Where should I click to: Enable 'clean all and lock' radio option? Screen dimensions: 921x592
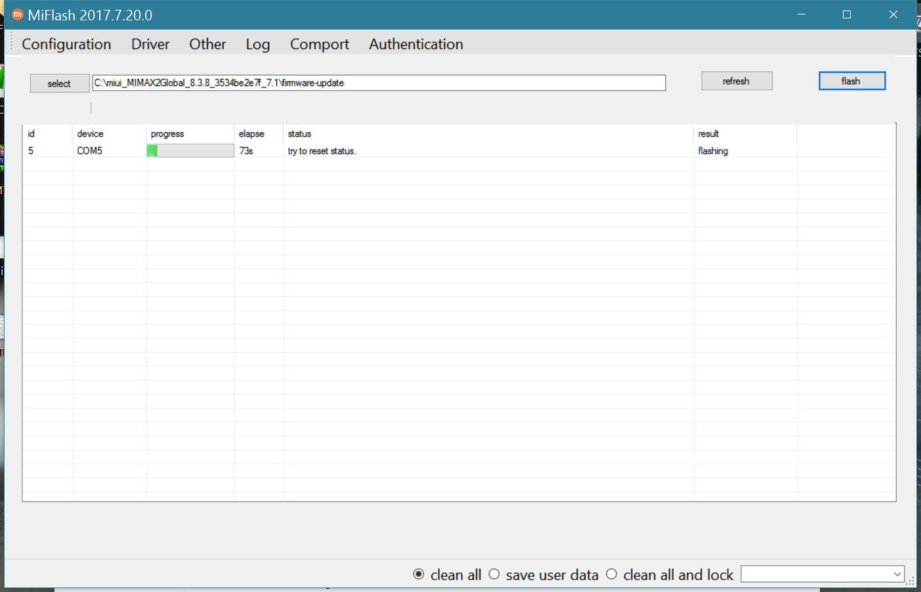pos(612,574)
